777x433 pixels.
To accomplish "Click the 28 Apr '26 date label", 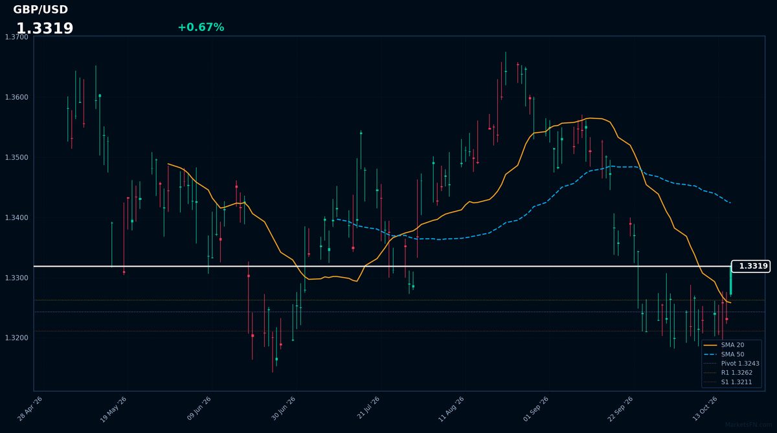I will click(x=30, y=409).
